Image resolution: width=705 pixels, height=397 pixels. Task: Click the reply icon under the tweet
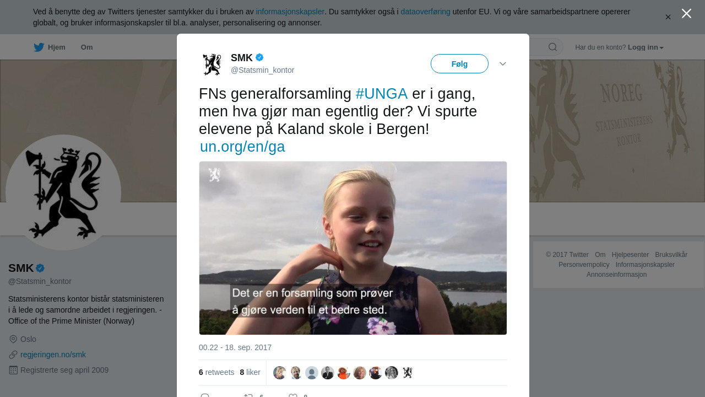point(205,395)
